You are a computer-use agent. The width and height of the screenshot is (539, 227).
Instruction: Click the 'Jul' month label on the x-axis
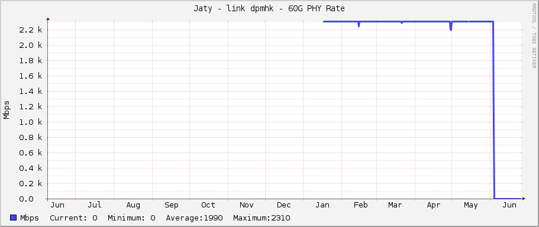[x=95, y=205]
